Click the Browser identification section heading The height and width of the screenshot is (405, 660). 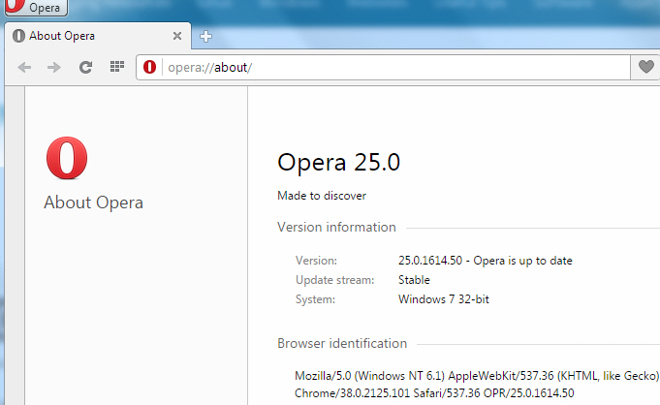[x=342, y=344]
